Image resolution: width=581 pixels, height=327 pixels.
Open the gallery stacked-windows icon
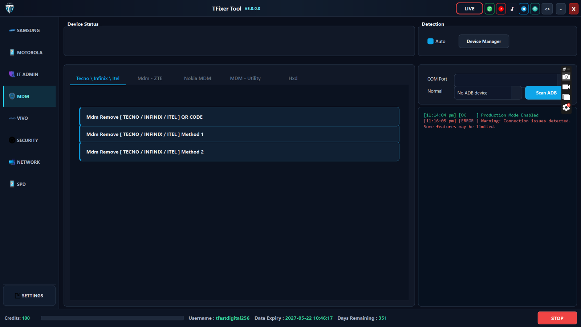click(x=566, y=97)
